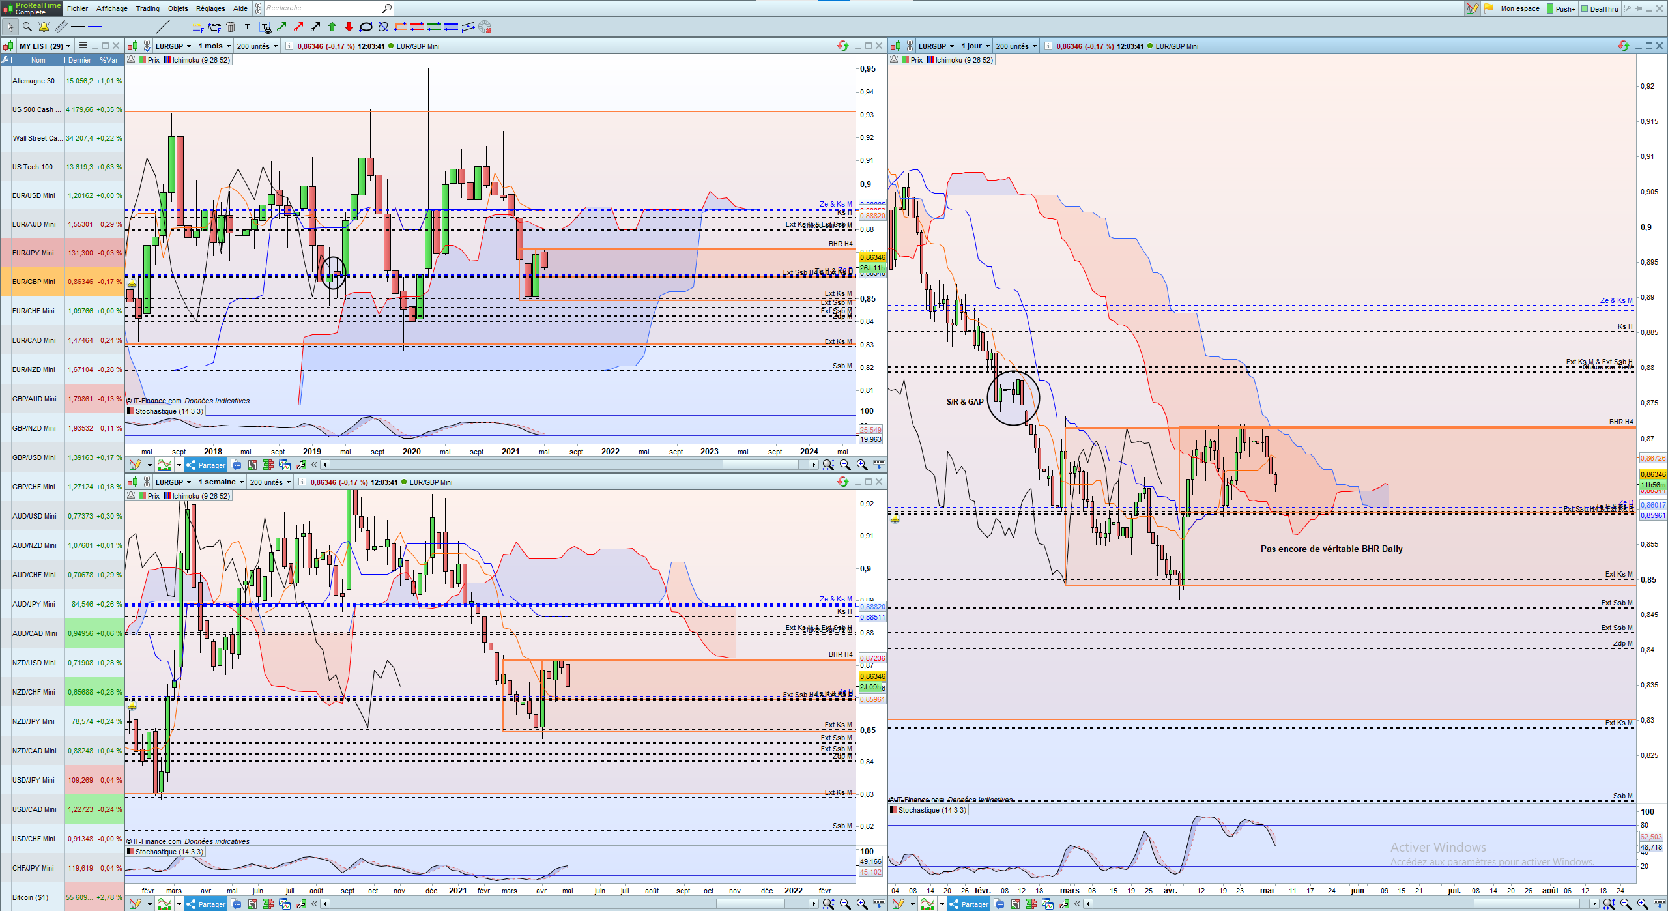Click the alert bell tool icon
Screen dimensions: 1668x911
(x=44, y=27)
